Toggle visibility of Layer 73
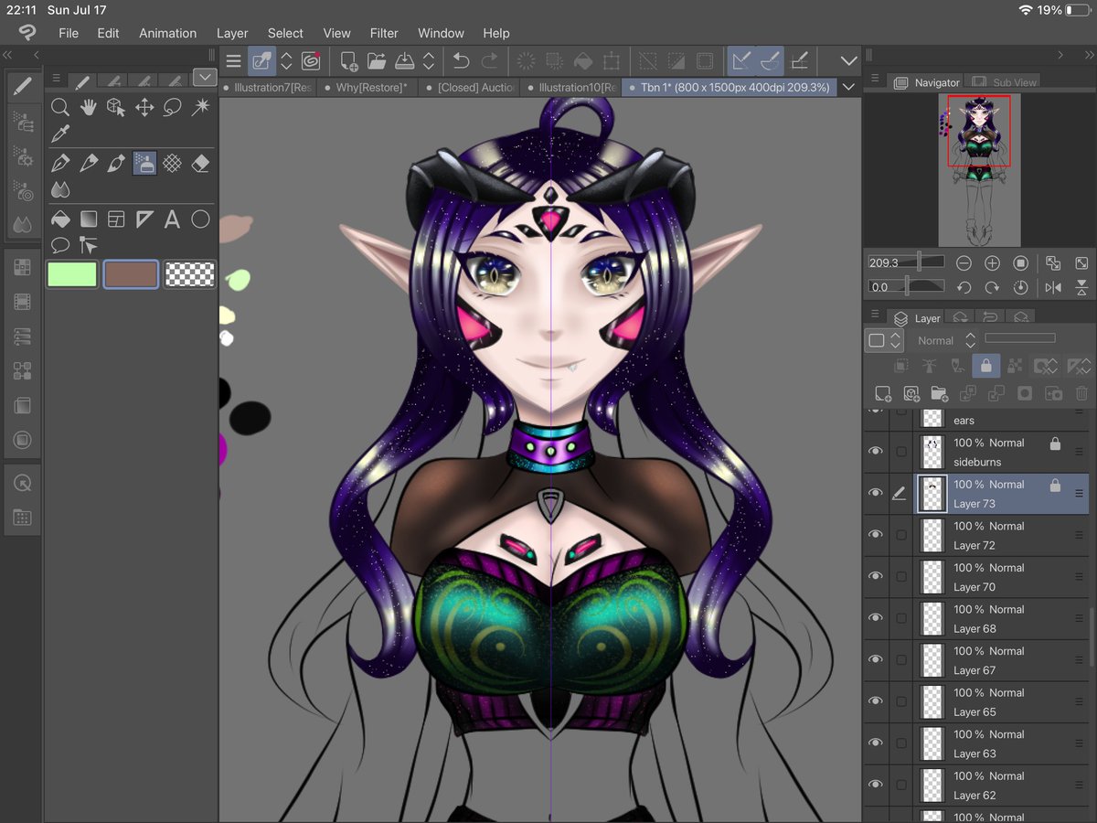Screen dimensions: 1097x823 [876, 493]
